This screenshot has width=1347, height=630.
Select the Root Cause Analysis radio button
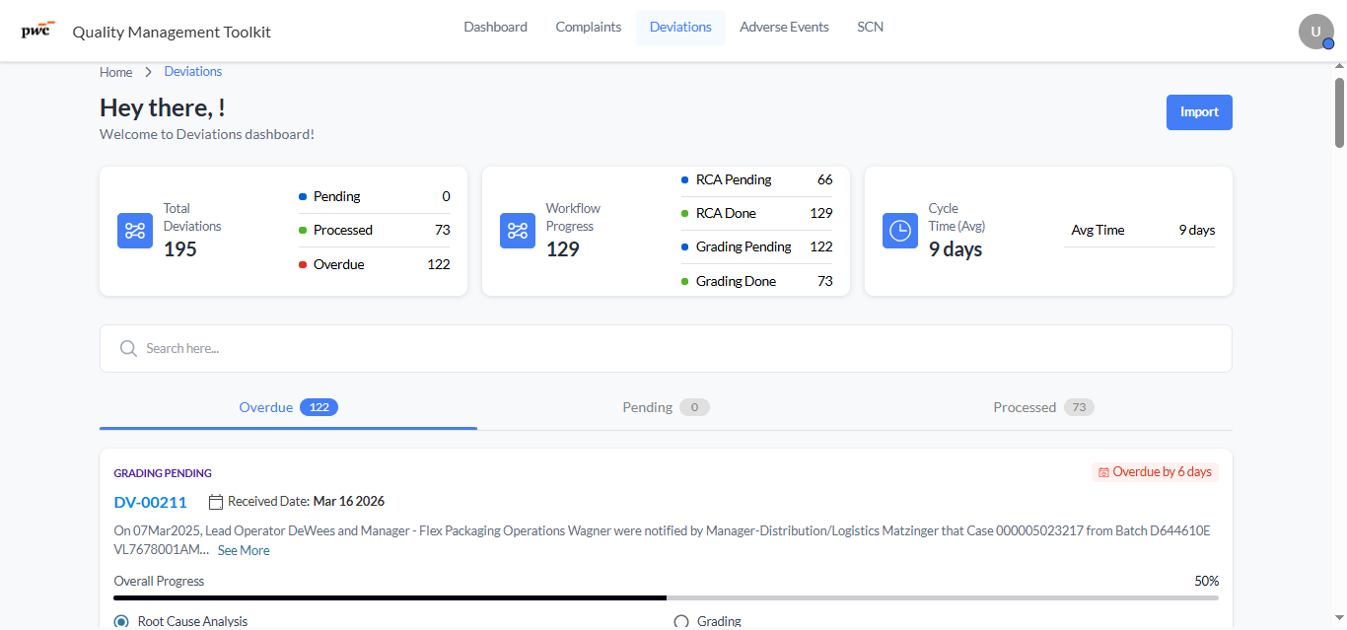[x=121, y=621]
